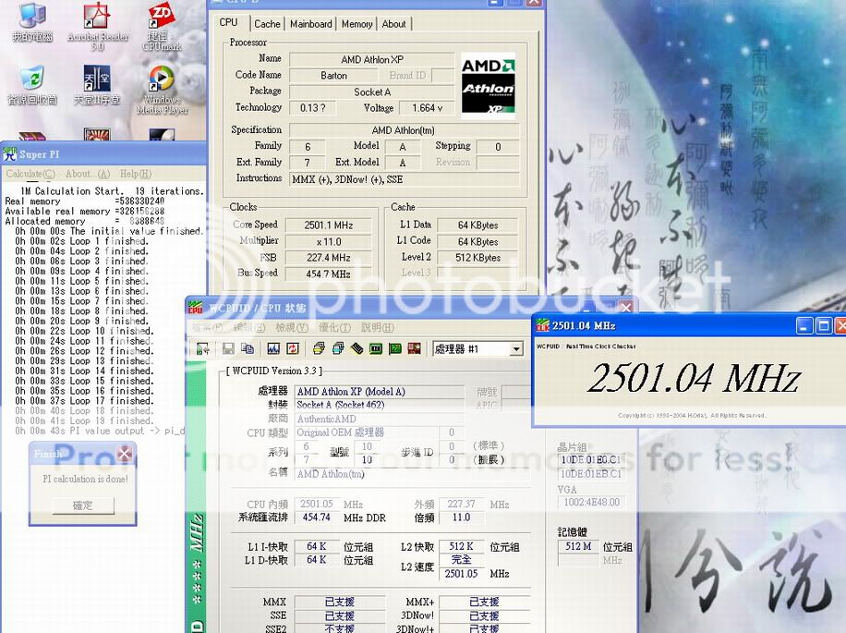Click the VGA value 1002:4E48.00 in WCPUID
Viewport: 846px width, 633px height.
(591, 502)
